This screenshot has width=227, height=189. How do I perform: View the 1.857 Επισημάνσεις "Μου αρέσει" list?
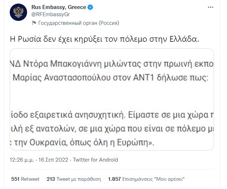[147, 179]
